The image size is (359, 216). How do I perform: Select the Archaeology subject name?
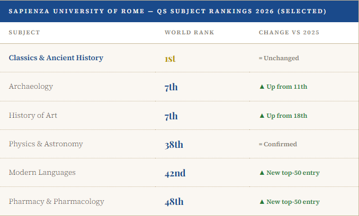coord(31,87)
